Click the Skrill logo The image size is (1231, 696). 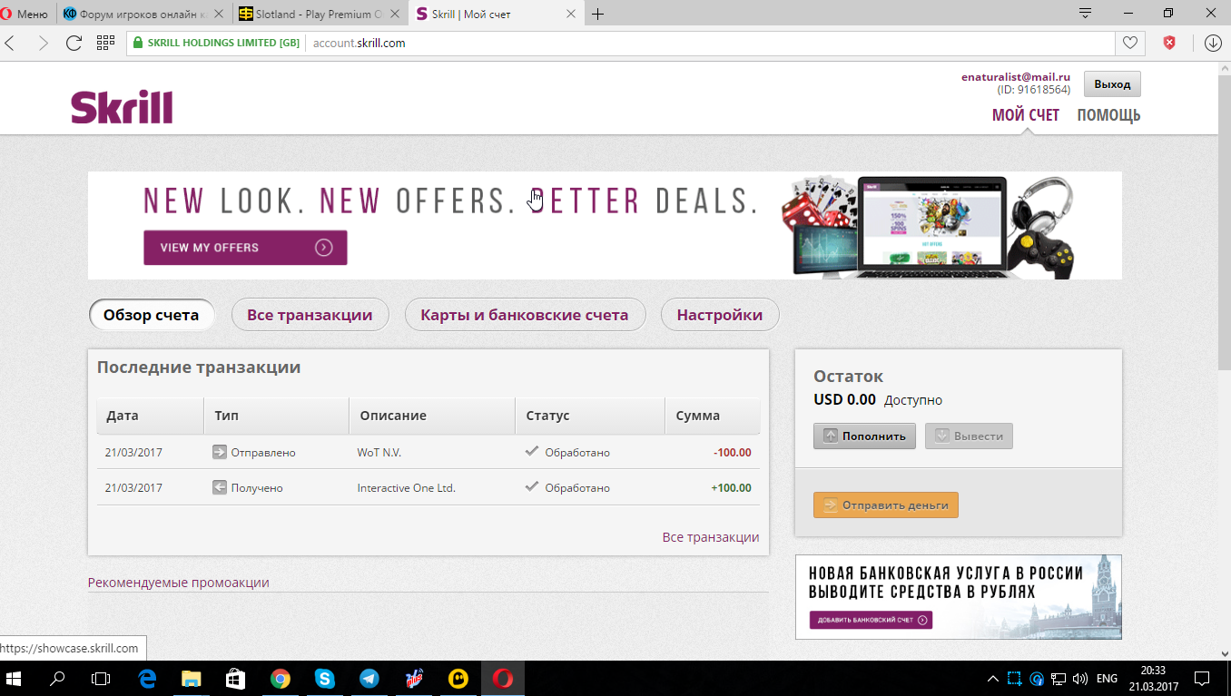pyautogui.click(x=122, y=107)
